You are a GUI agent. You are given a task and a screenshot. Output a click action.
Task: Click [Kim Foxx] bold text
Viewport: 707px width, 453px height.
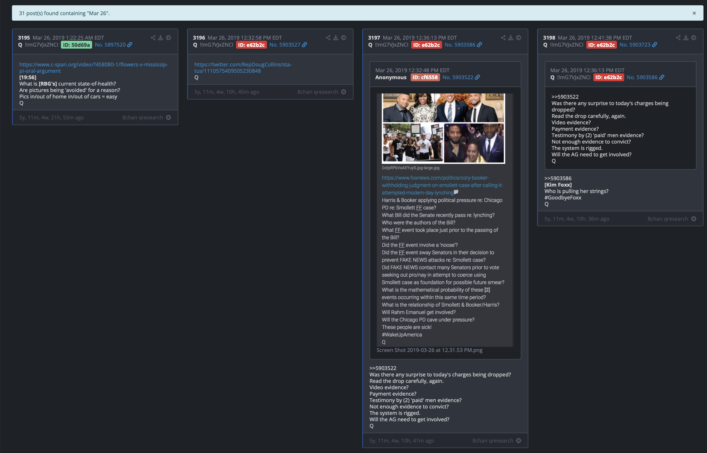558,185
